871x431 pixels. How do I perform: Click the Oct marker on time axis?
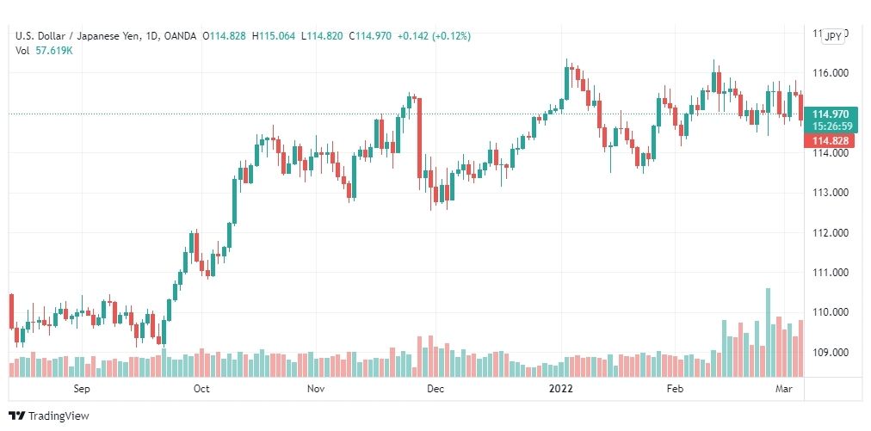201,389
